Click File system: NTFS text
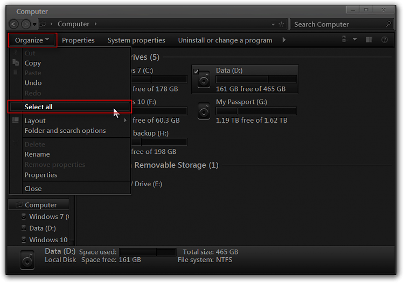 point(205,260)
